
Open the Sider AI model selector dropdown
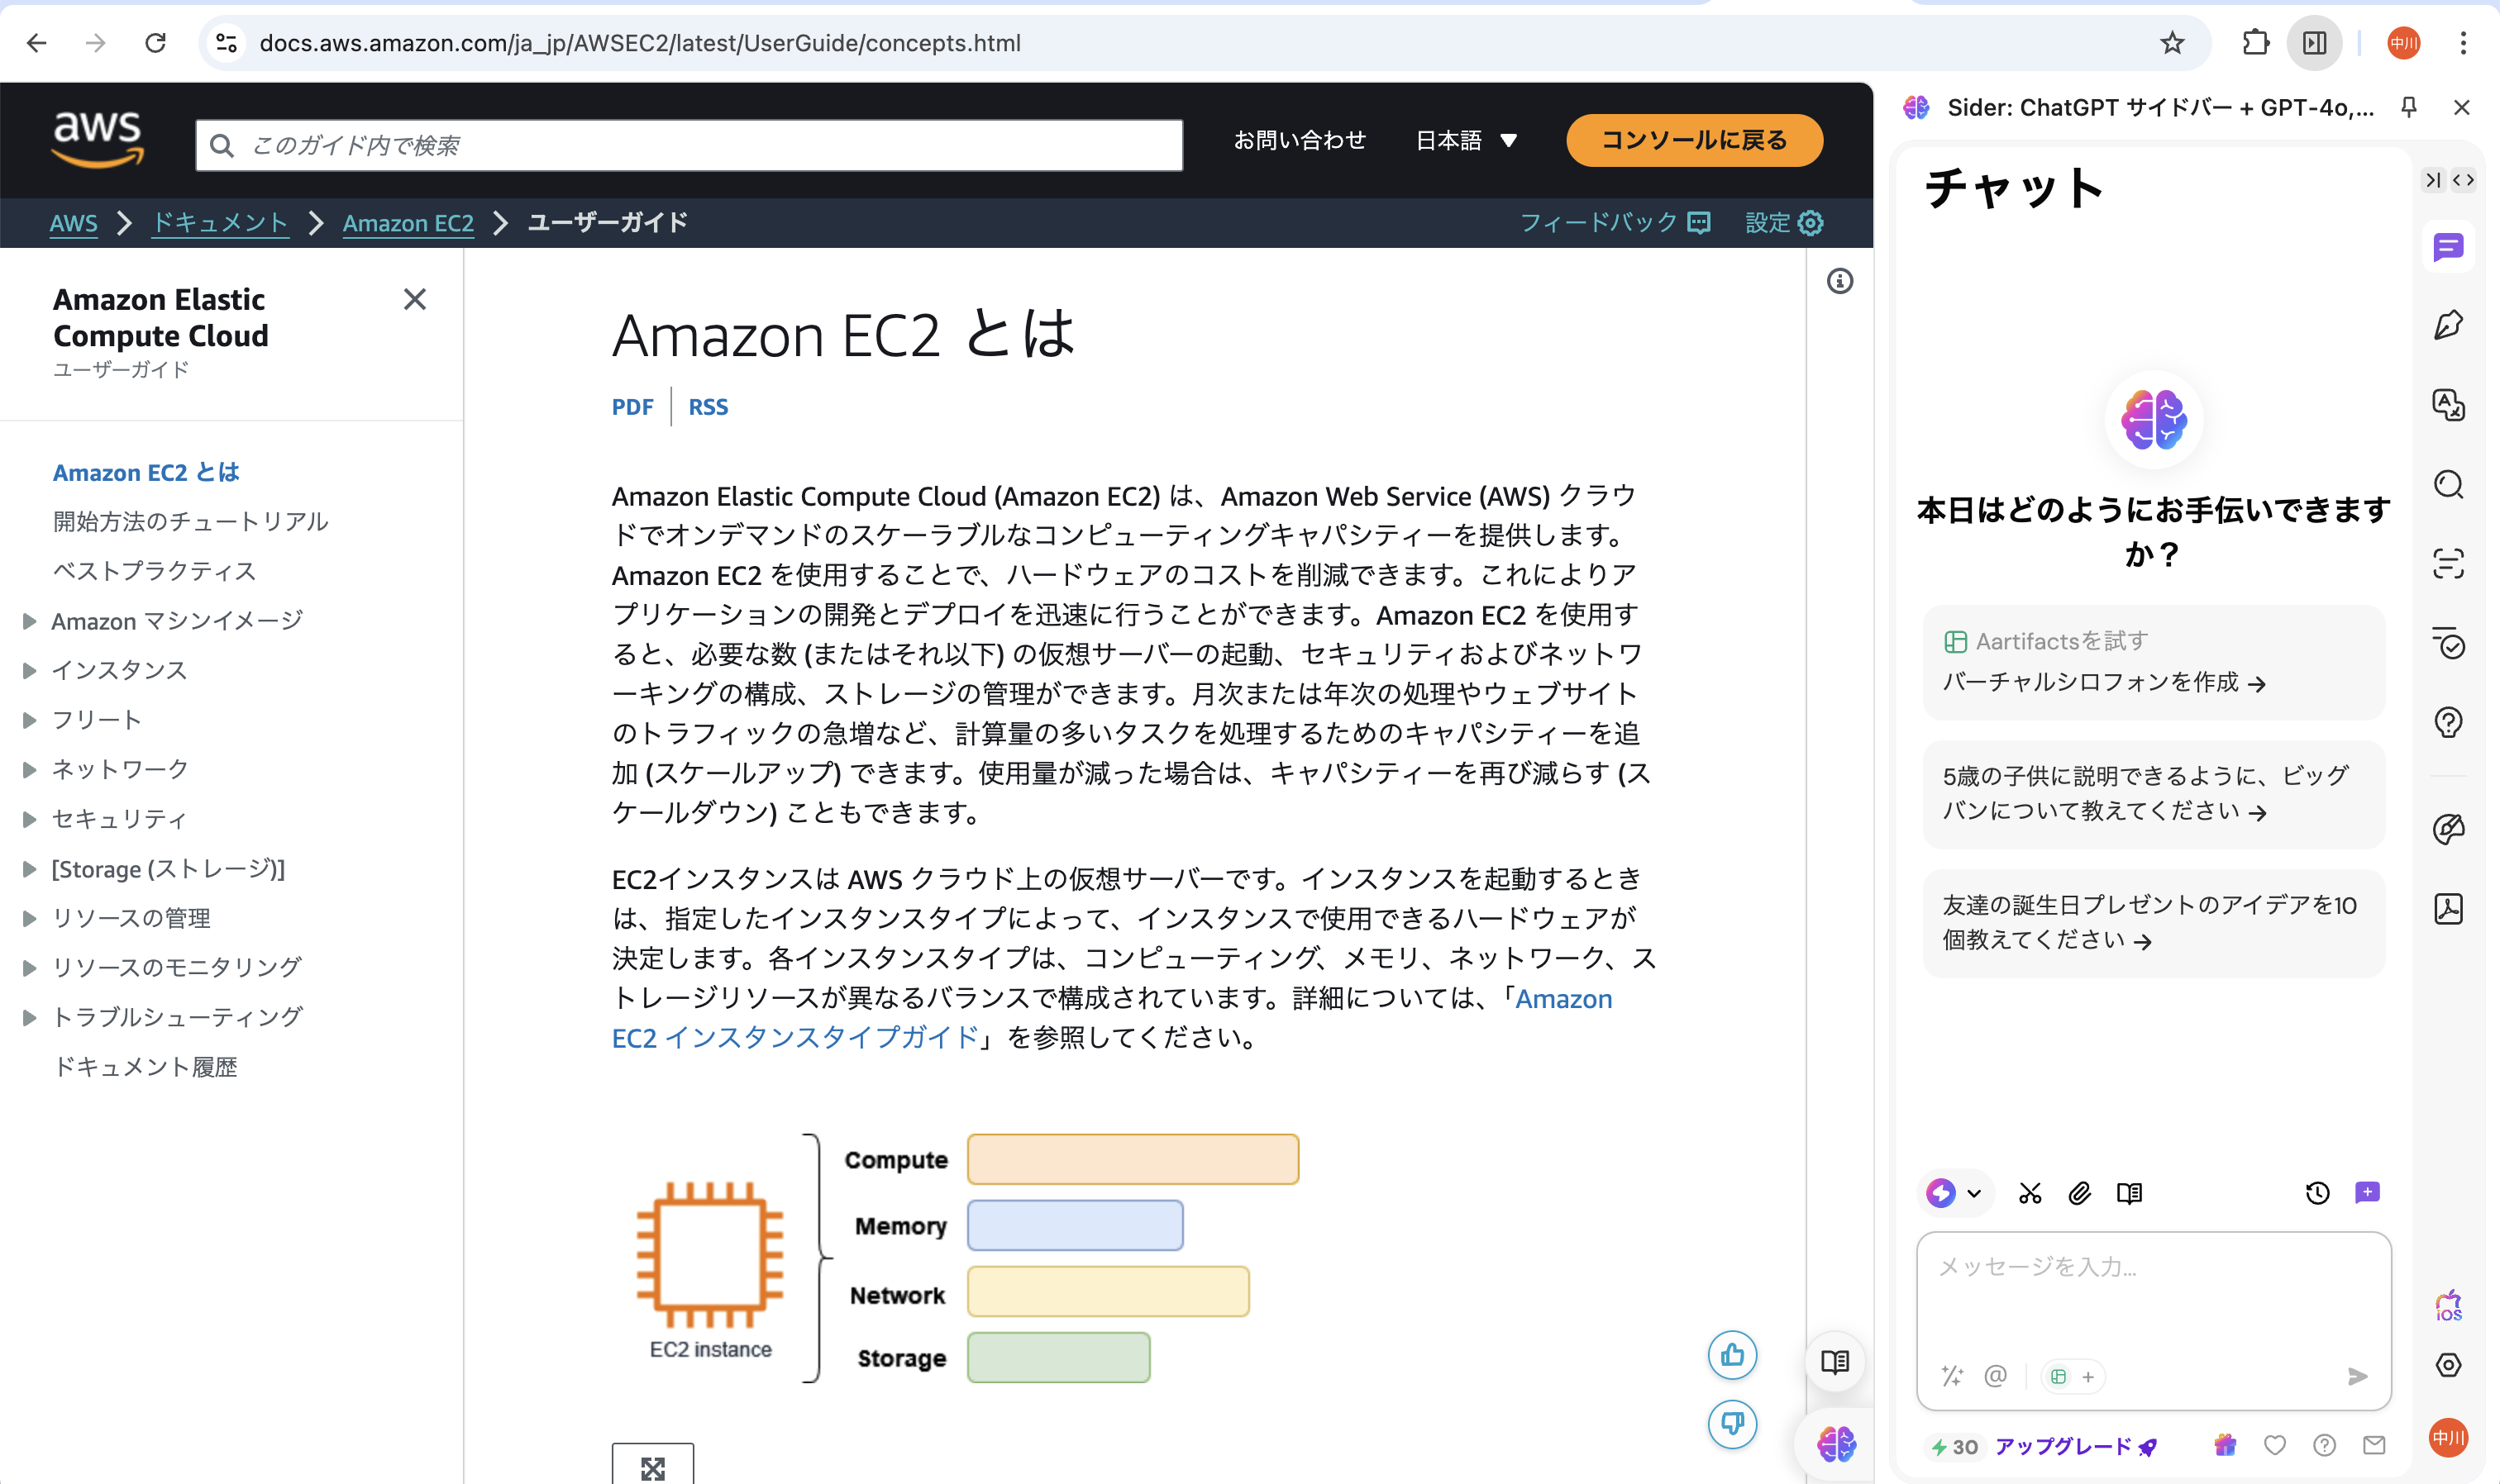coord(1955,1193)
